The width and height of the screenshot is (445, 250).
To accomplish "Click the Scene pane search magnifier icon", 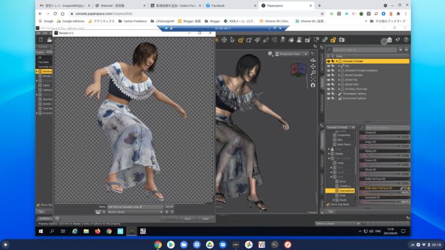I will pos(329,50).
